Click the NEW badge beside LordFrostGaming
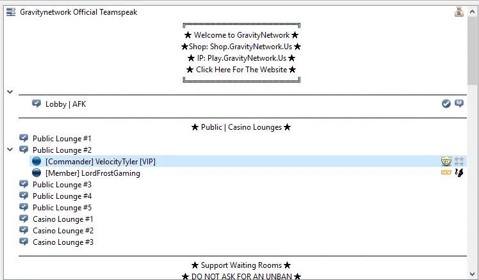Screen dimensions: 479x280 click(x=446, y=173)
